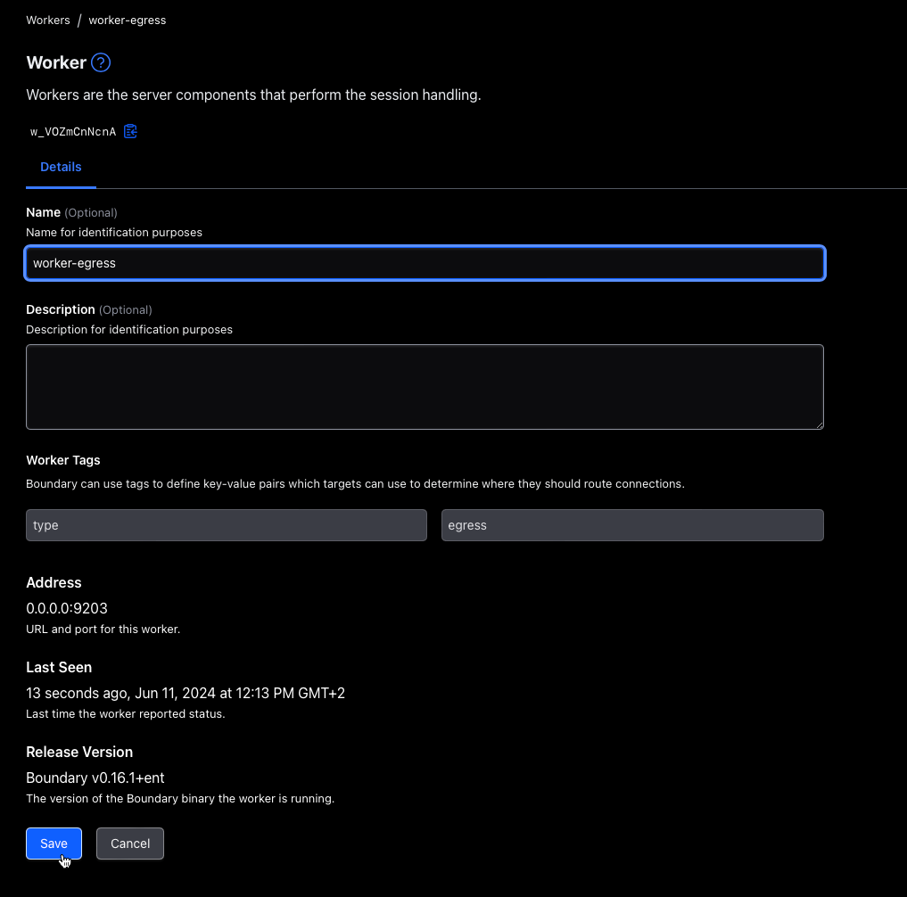Switch to the Details tab
The image size is (907, 897).
pos(61,167)
